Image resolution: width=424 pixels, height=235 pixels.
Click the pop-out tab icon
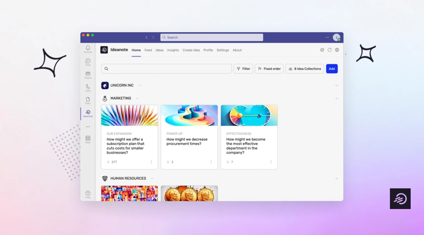click(322, 50)
